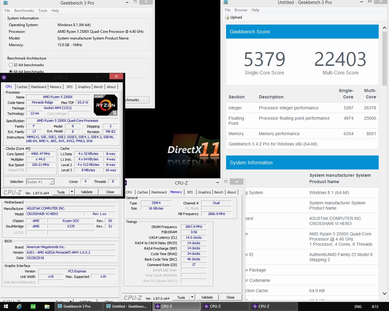Click the AMD Ryzen 5 2500X name field
Viewport: 389px width, 311px height.
(58, 97)
